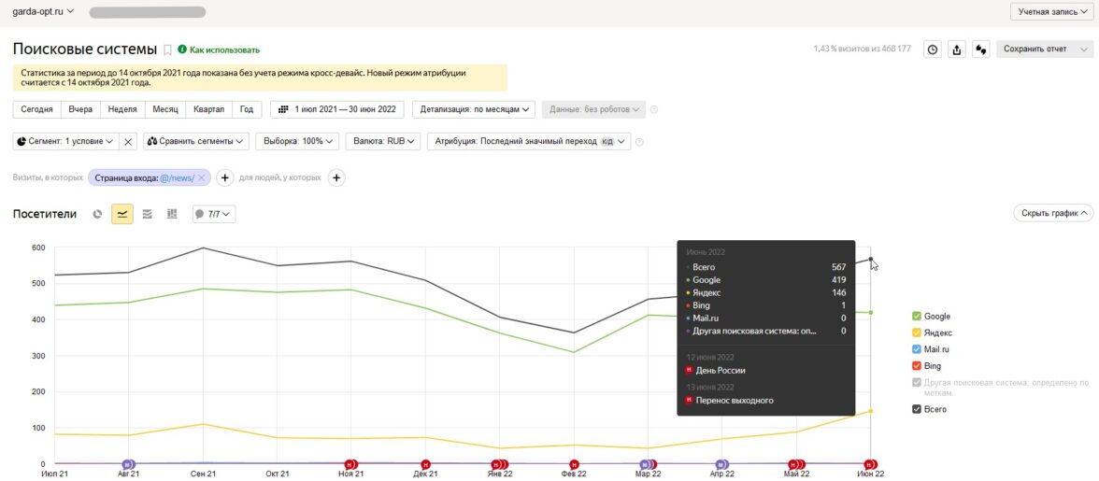Screen dimensions: 1099x481
Task: Click the Bing legend color swatch
Action: pos(916,365)
